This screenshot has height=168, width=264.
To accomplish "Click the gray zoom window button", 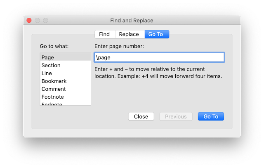I will [x=45, y=20].
